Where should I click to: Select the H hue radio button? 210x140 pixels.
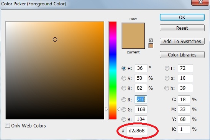(124, 68)
